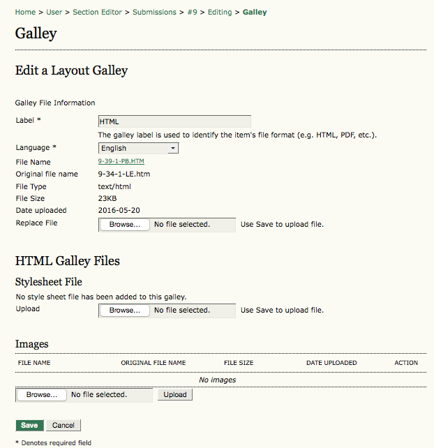The height and width of the screenshot is (448, 434).
Task: Cancel editing the galley
Action: [x=63, y=426]
